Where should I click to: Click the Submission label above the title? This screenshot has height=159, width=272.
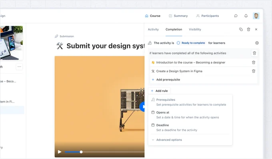point(67,36)
